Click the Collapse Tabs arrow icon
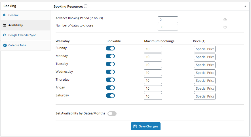Screen dimensions: 251x137 (x=5, y=45)
